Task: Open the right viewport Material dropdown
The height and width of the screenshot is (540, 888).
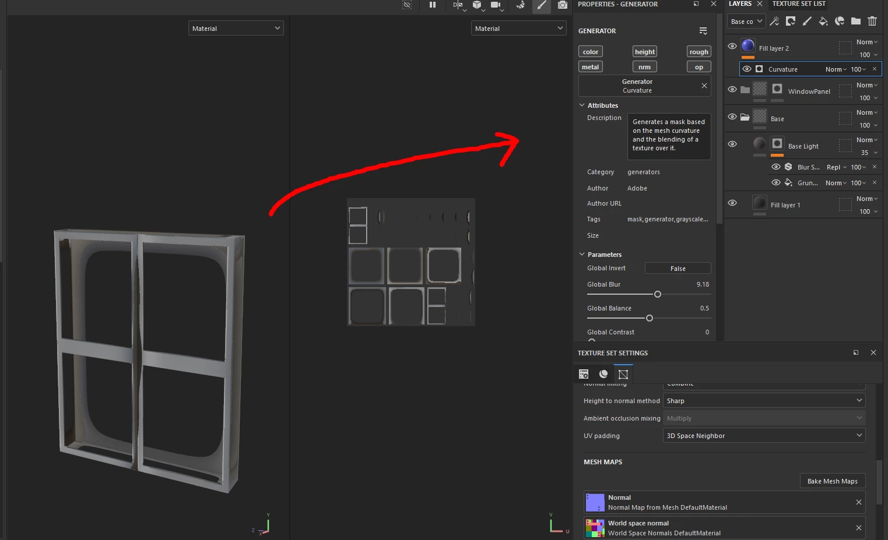Action: pos(519,28)
